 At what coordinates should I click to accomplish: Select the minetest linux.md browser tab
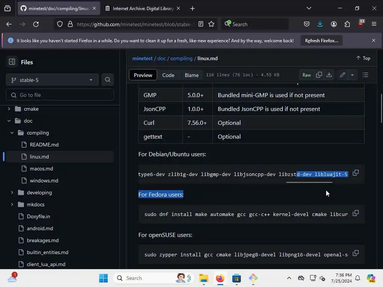pos(59,9)
